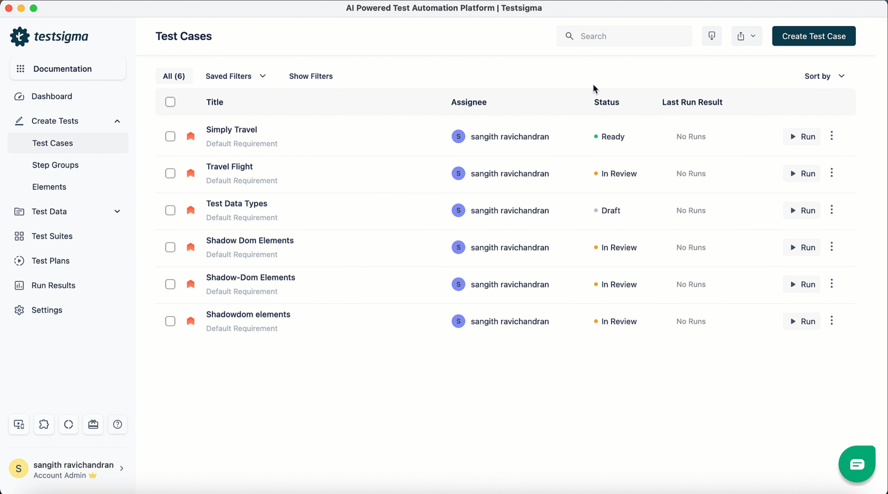888x494 pixels.
Task: Open the Saved Filters dropdown
Action: click(x=236, y=76)
